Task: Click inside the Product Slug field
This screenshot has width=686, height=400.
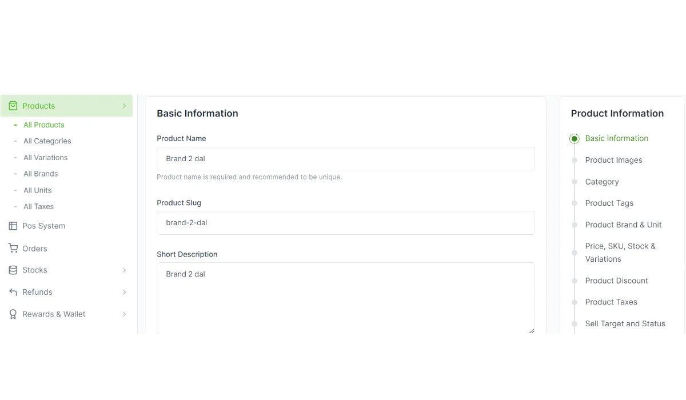Action: click(345, 222)
